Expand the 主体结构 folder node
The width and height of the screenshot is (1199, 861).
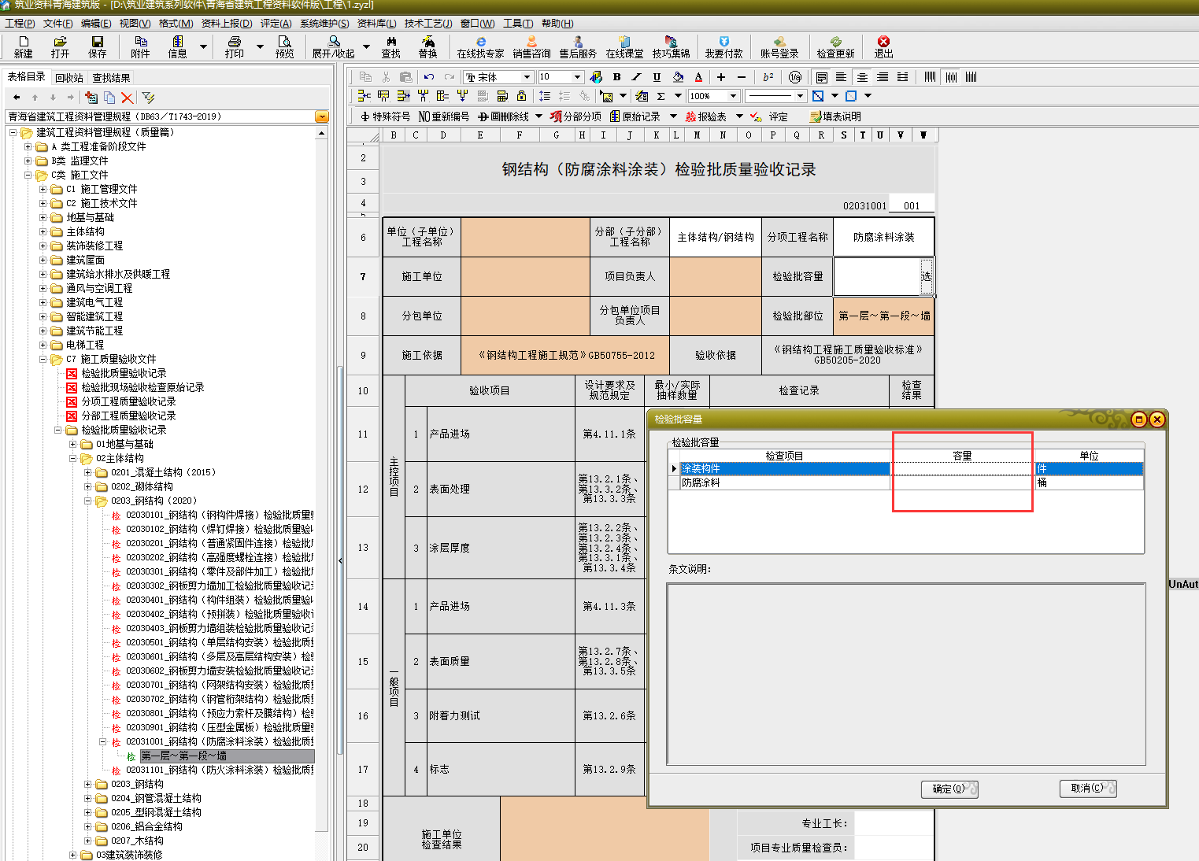(43, 231)
